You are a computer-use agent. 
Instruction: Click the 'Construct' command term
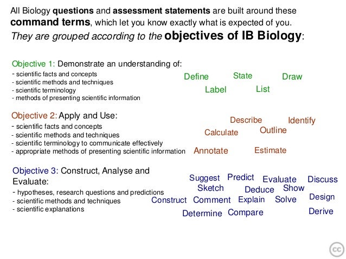[x=169, y=200]
